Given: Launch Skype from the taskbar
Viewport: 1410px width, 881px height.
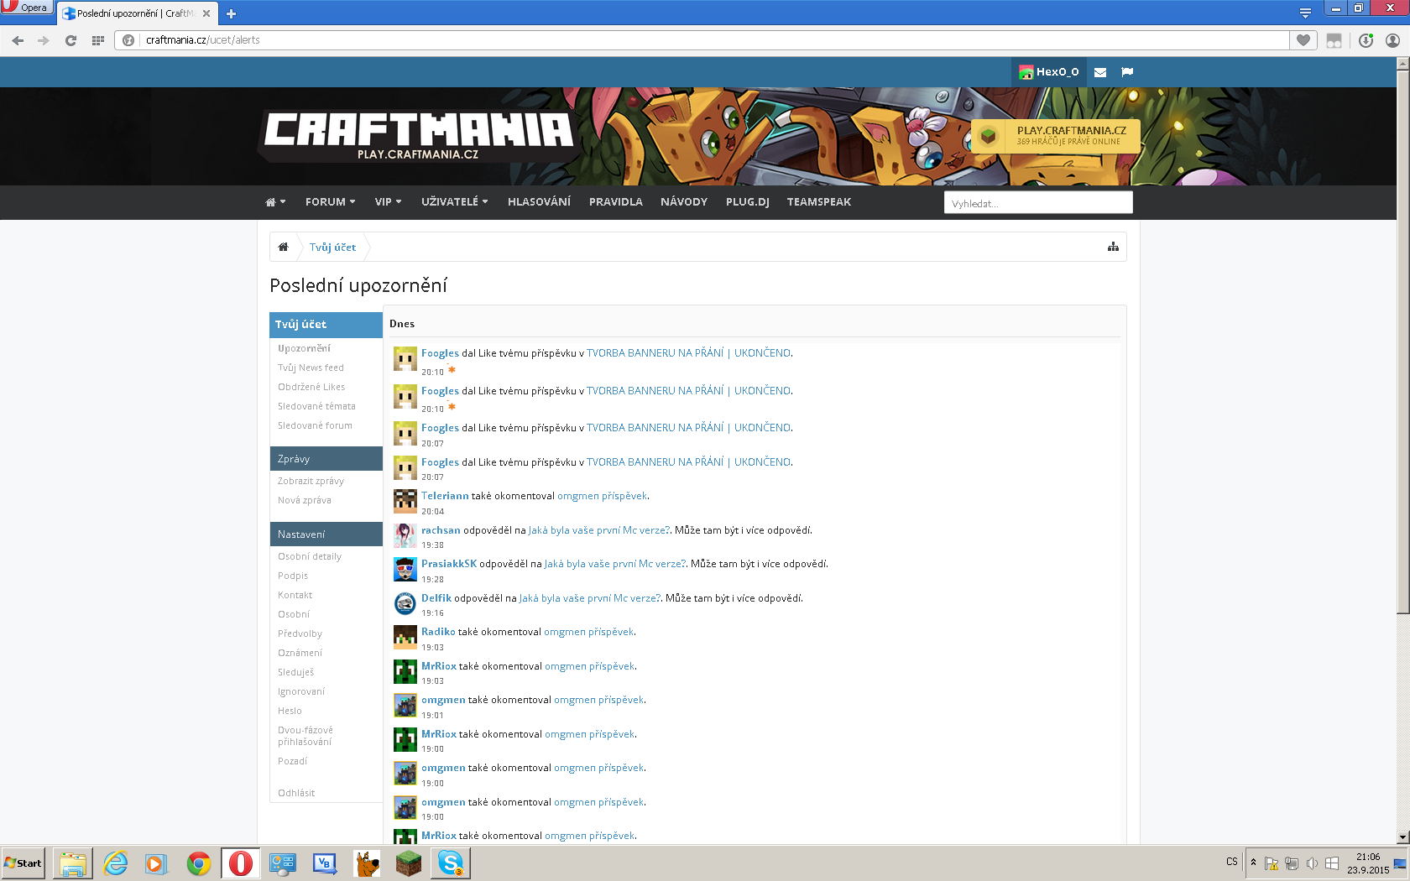Looking at the screenshot, I should pos(451,863).
